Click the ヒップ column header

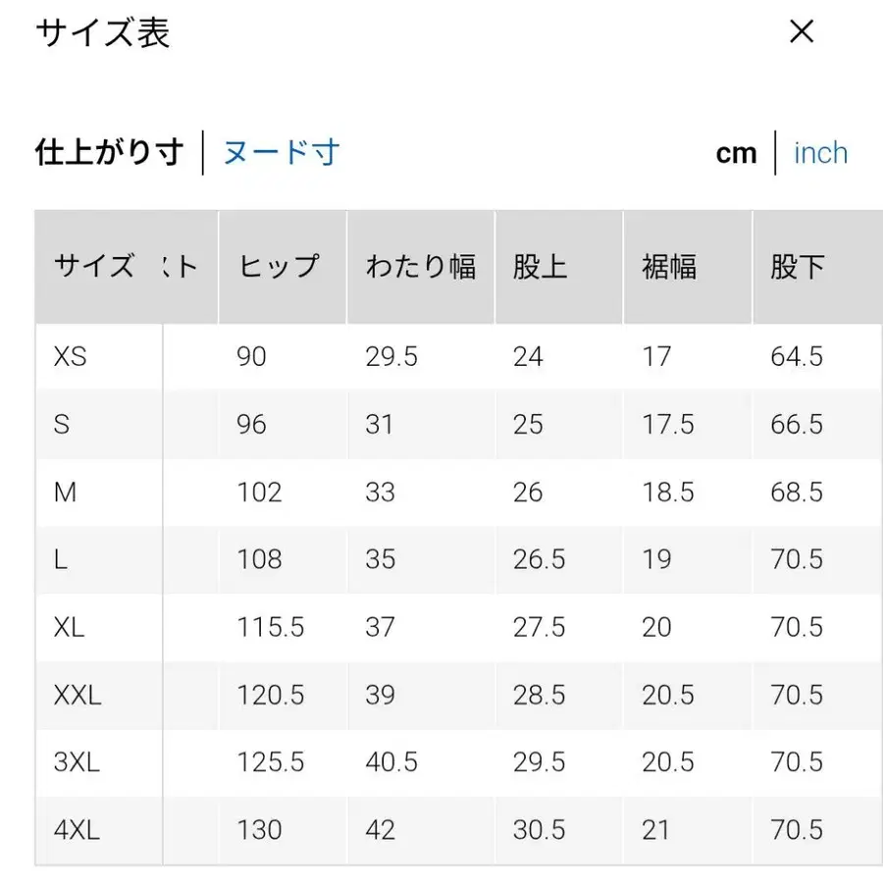[x=282, y=267]
